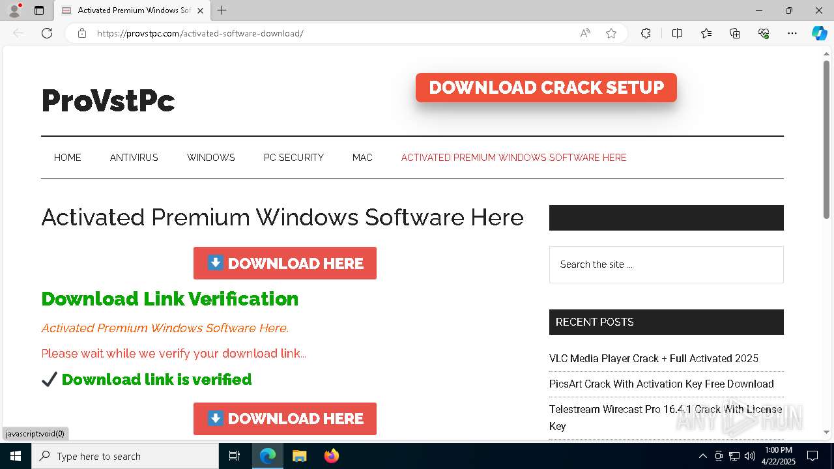Open Browser essentials
The image size is (834, 469).
click(764, 33)
